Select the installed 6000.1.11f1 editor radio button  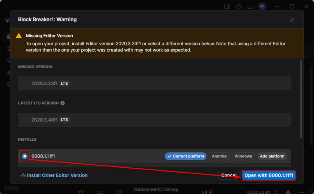coord(25,156)
